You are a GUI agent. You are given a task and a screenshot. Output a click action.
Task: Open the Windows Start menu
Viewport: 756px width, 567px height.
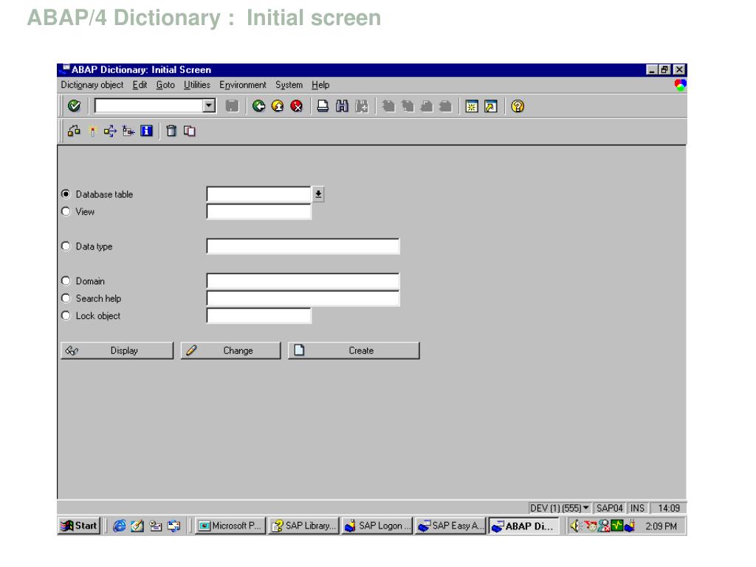click(x=79, y=526)
